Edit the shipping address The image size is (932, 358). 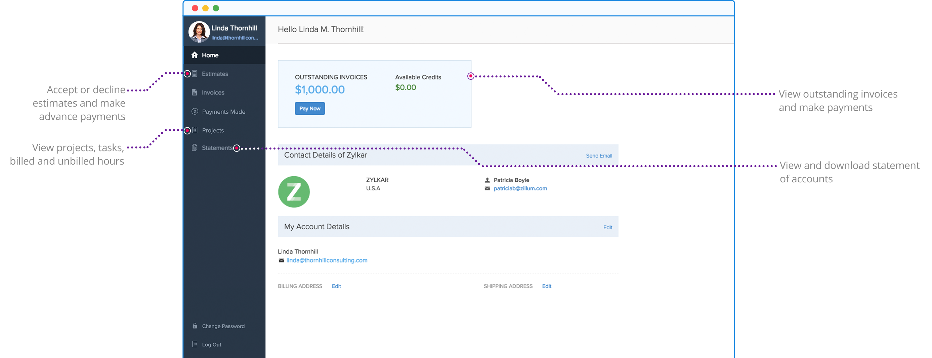coord(546,286)
